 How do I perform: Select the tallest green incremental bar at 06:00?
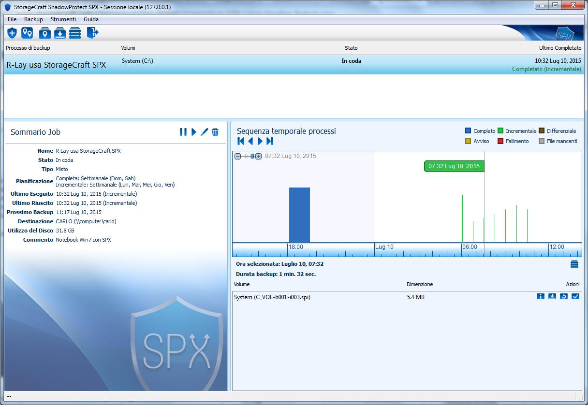point(463,218)
